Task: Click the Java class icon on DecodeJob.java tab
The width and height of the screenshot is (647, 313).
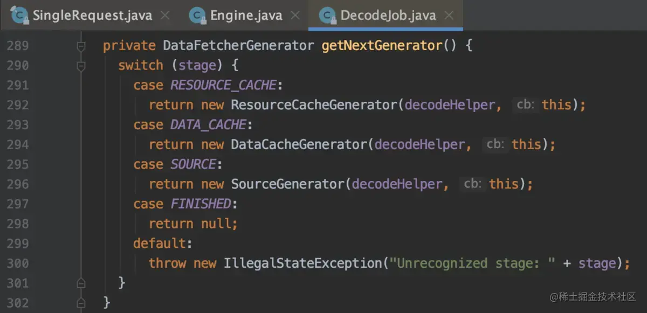Action: pyautogui.click(x=327, y=16)
